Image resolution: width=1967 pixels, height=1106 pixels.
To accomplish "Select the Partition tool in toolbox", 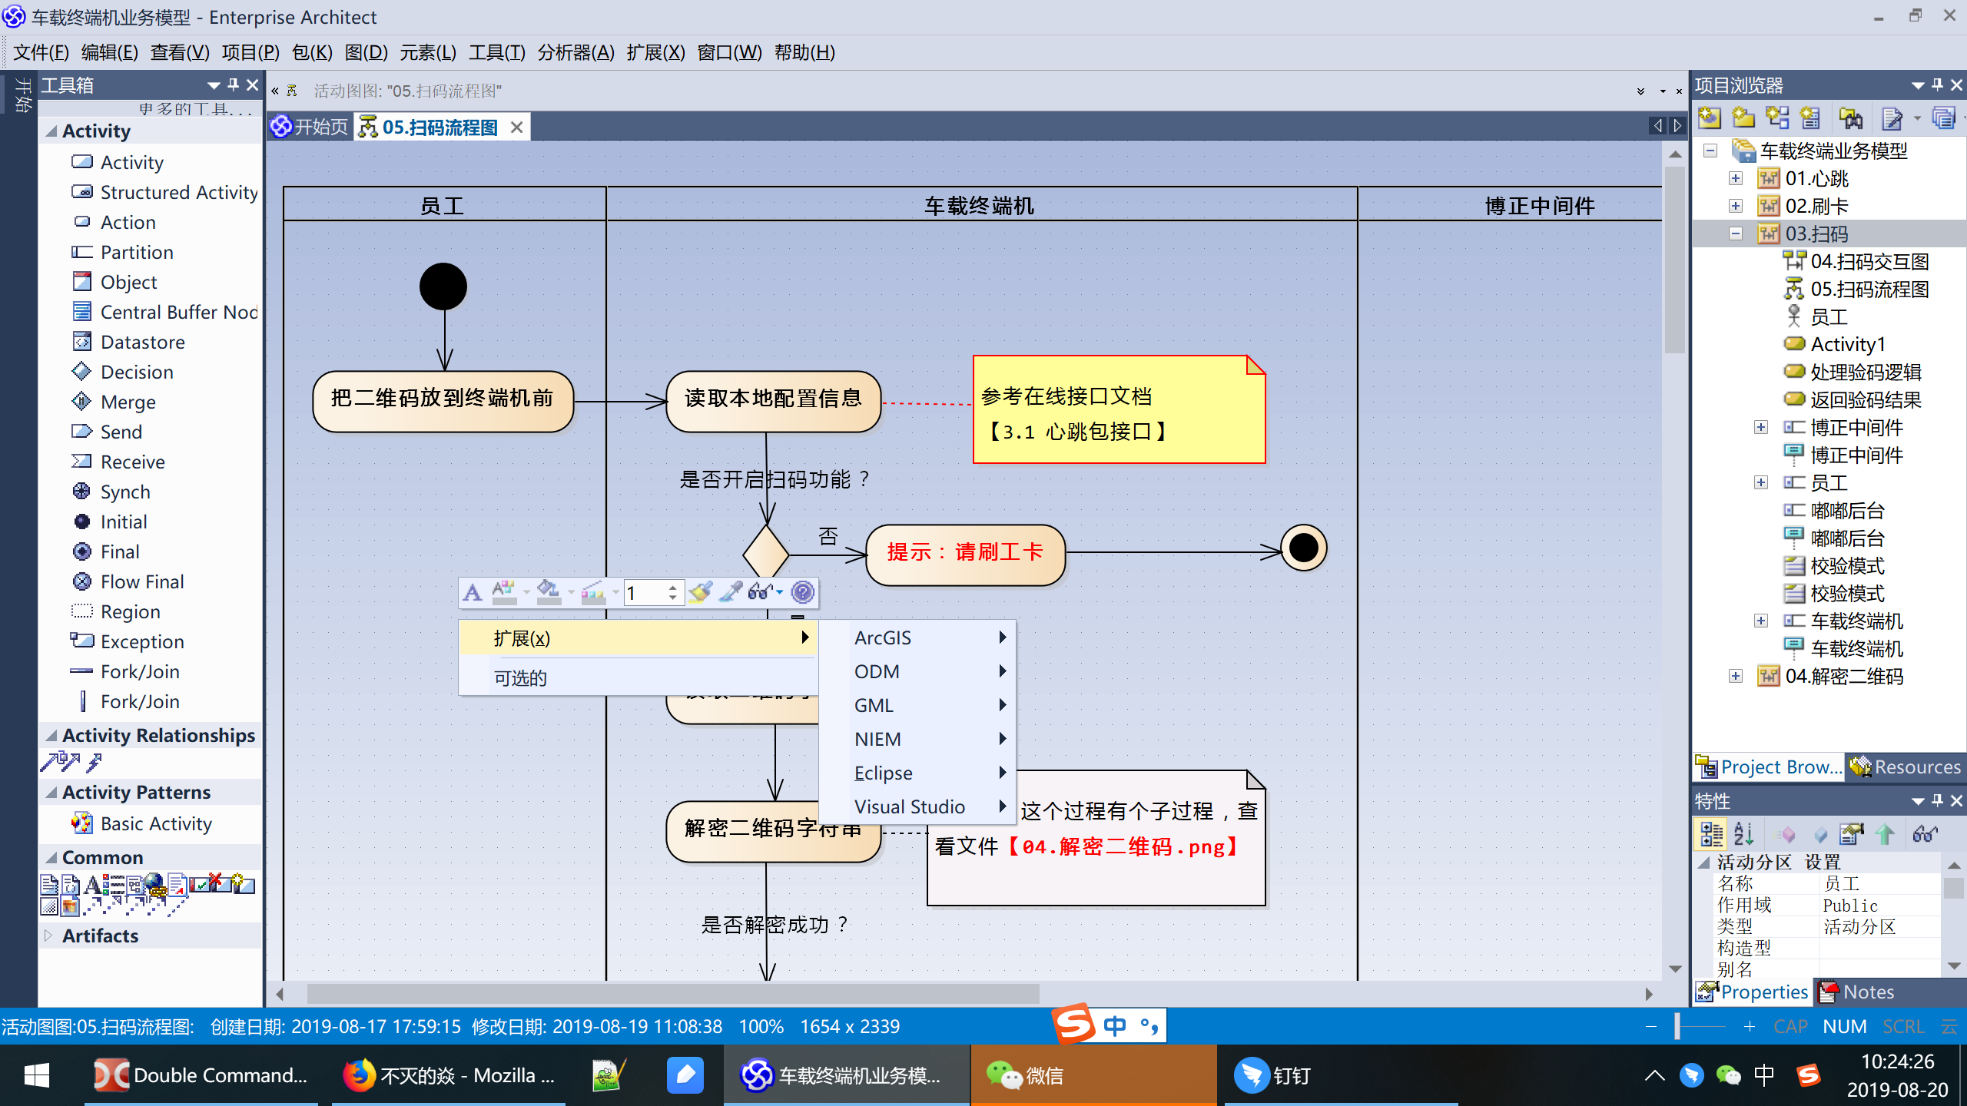I will coord(137,252).
